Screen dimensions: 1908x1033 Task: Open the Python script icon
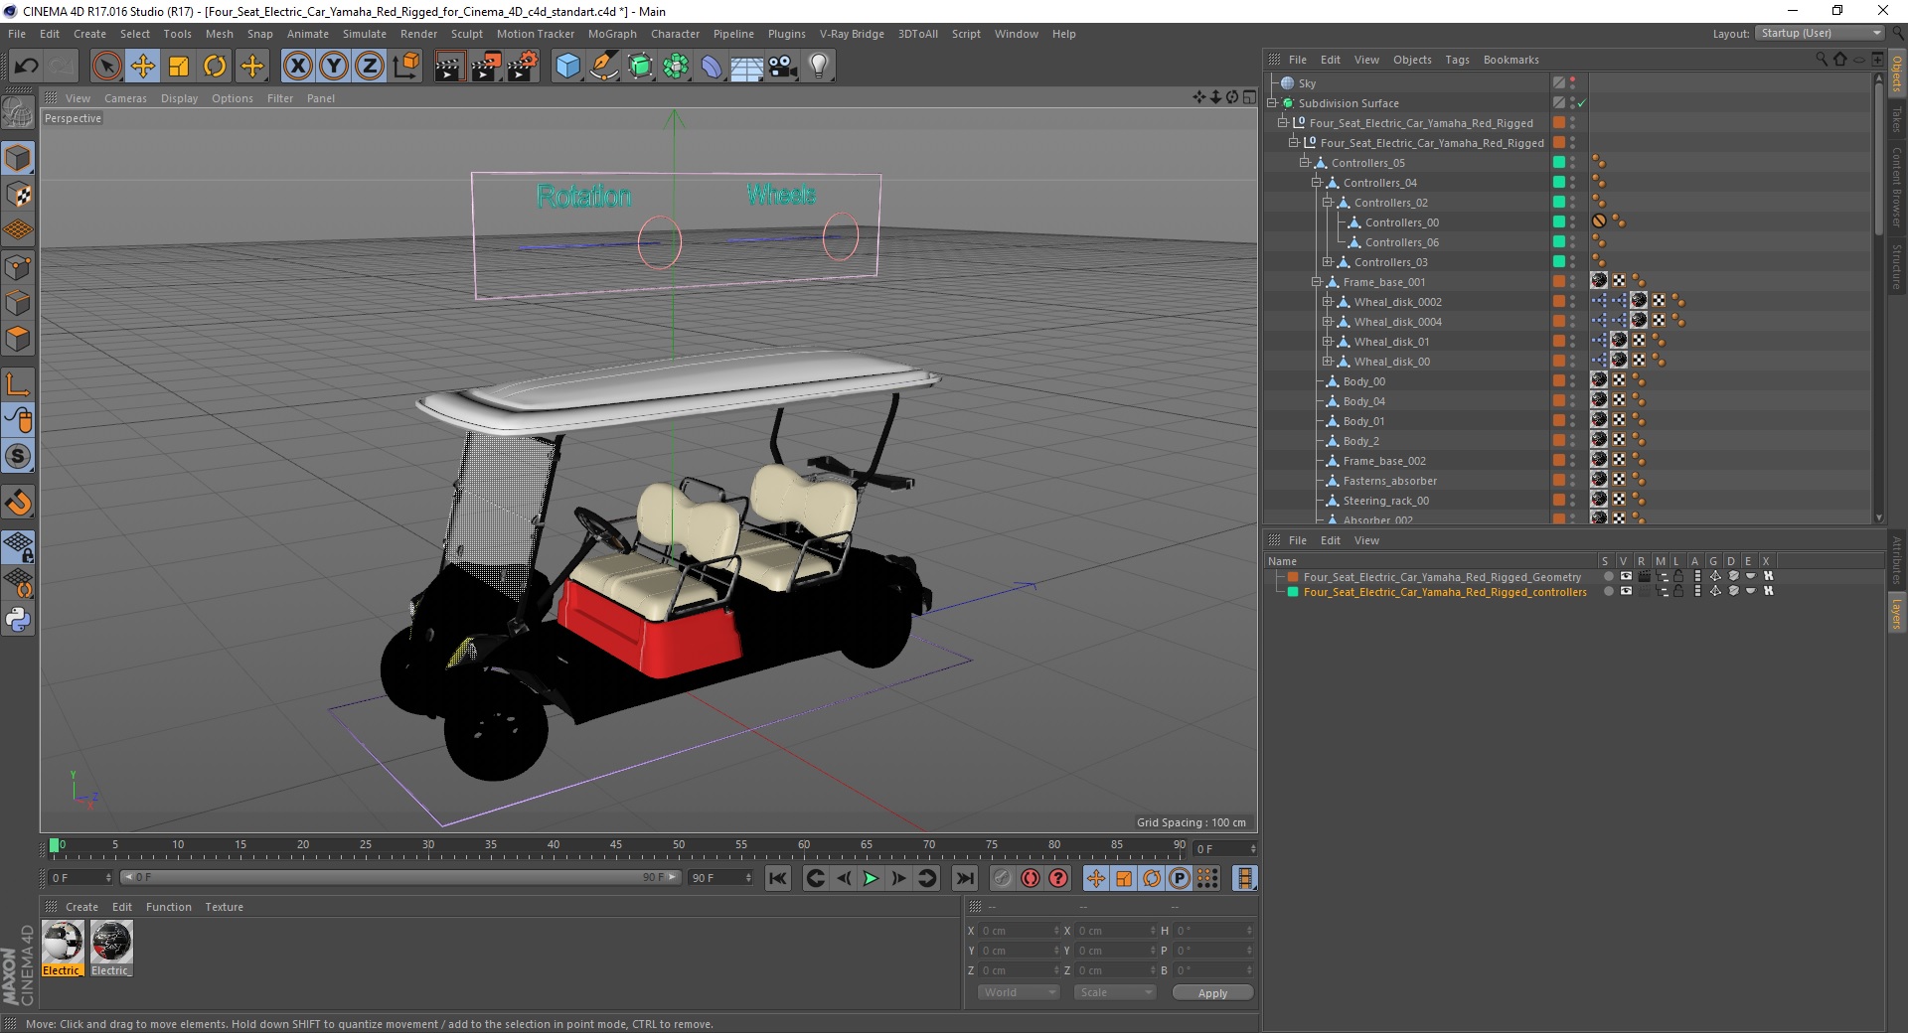click(18, 621)
